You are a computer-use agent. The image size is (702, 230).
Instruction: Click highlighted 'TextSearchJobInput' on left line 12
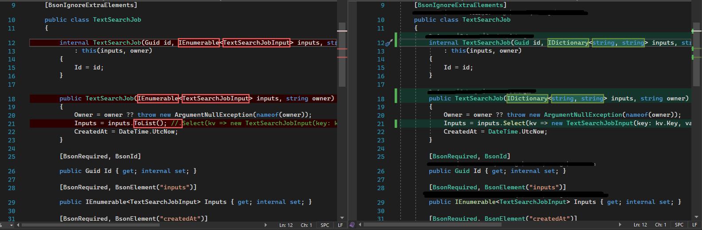coord(257,43)
